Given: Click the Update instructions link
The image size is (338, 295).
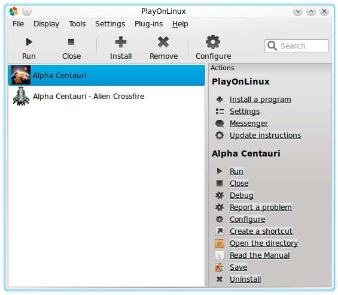Looking at the screenshot, I should (x=265, y=136).
